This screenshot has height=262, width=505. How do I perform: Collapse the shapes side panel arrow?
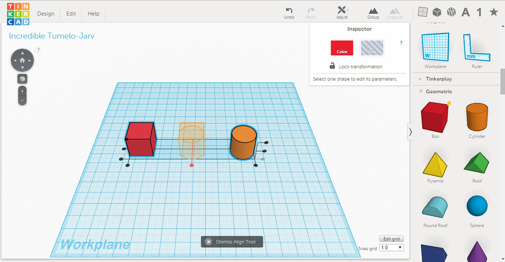[x=410, y=132]
